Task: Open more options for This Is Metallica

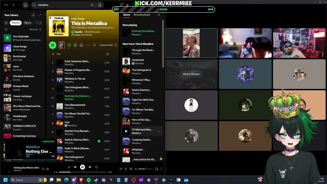Action: pyautogui.click(x=88, y=45)
